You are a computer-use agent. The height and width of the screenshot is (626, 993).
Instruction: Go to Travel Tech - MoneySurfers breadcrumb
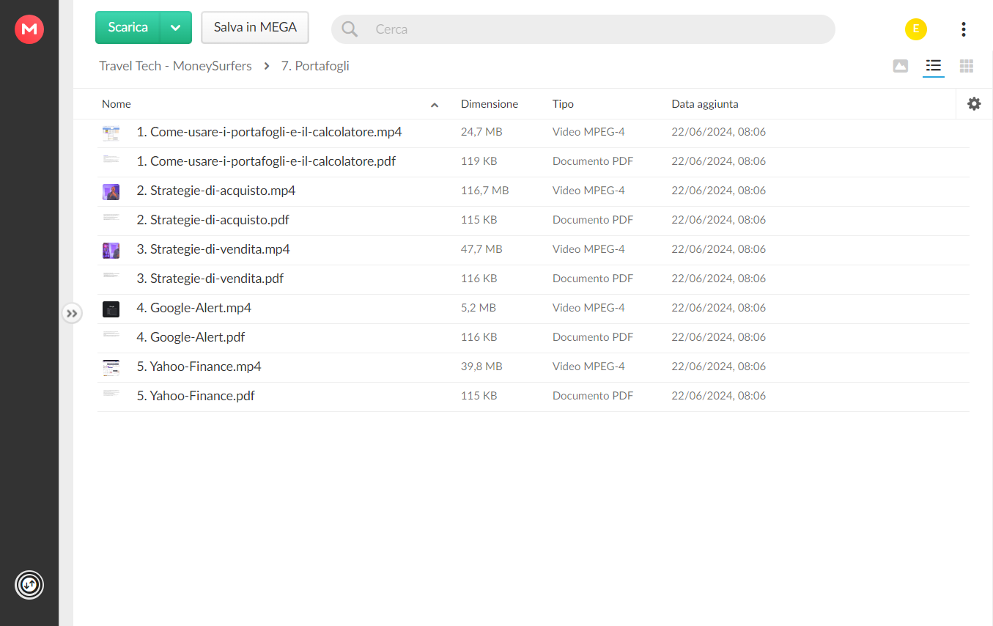[x=175, y=66]
